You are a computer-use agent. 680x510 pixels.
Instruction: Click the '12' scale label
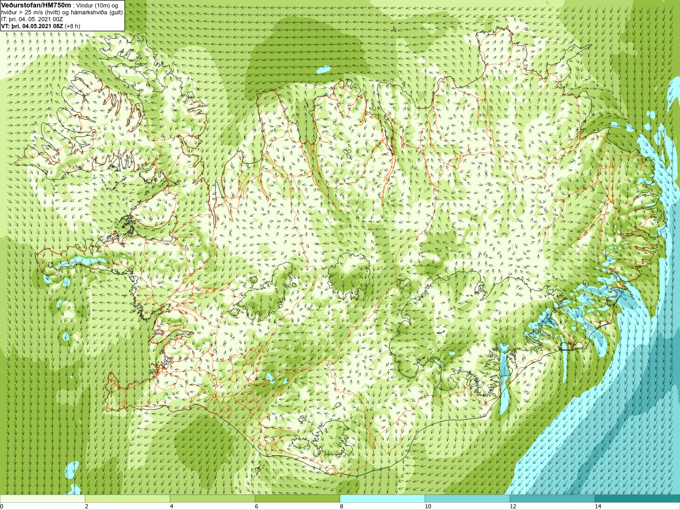pos(513,506)
